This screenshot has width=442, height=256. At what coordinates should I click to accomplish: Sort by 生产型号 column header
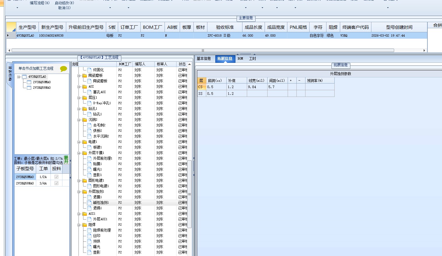27,27
